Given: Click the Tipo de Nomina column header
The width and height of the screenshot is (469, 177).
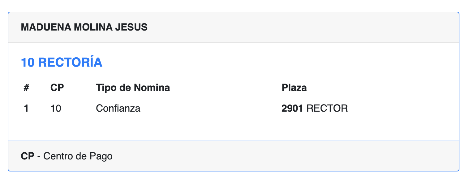Looking at the screenshot, I should [x=133, y=88].
